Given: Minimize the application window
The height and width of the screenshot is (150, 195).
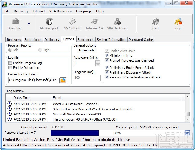Looking at the screenshot, I should pyautogui.click(x=169, y=3).
